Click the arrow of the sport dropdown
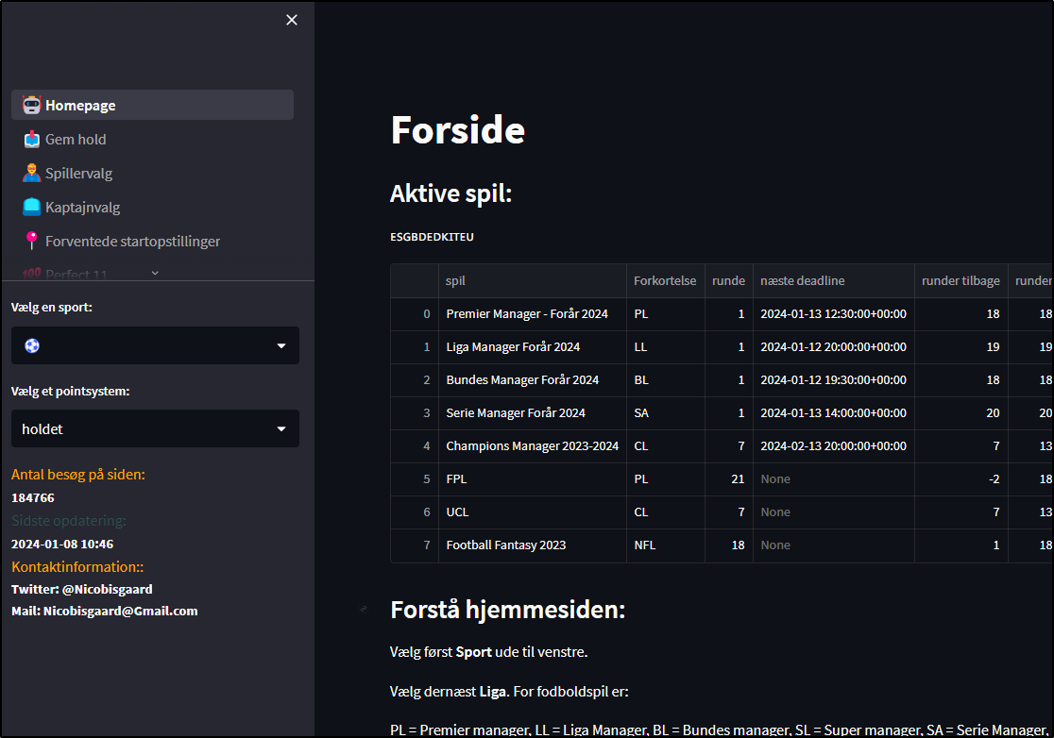 coord(281,345)
